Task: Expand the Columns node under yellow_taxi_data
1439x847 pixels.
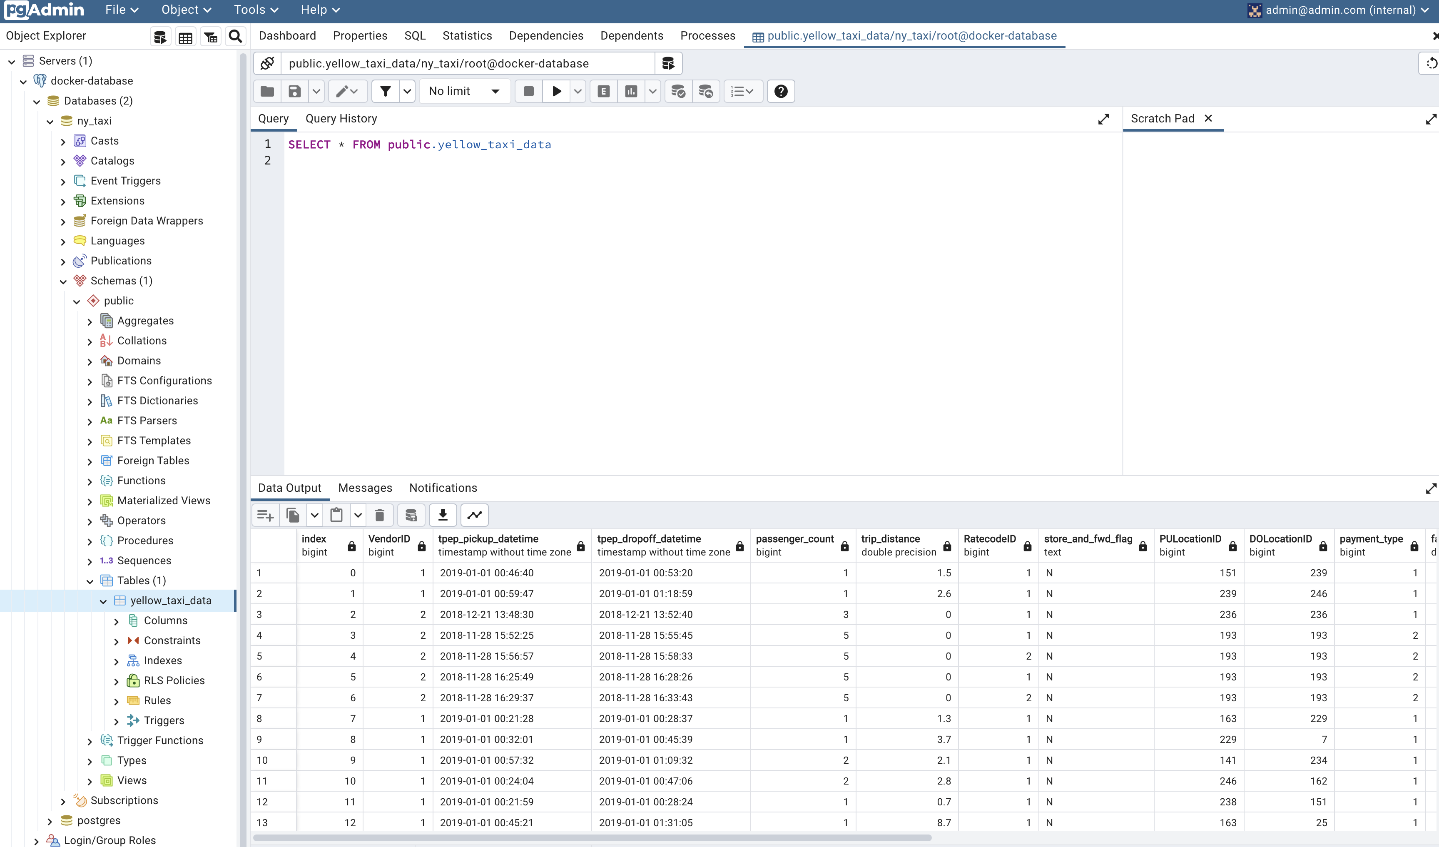Action: click(117, 621)
